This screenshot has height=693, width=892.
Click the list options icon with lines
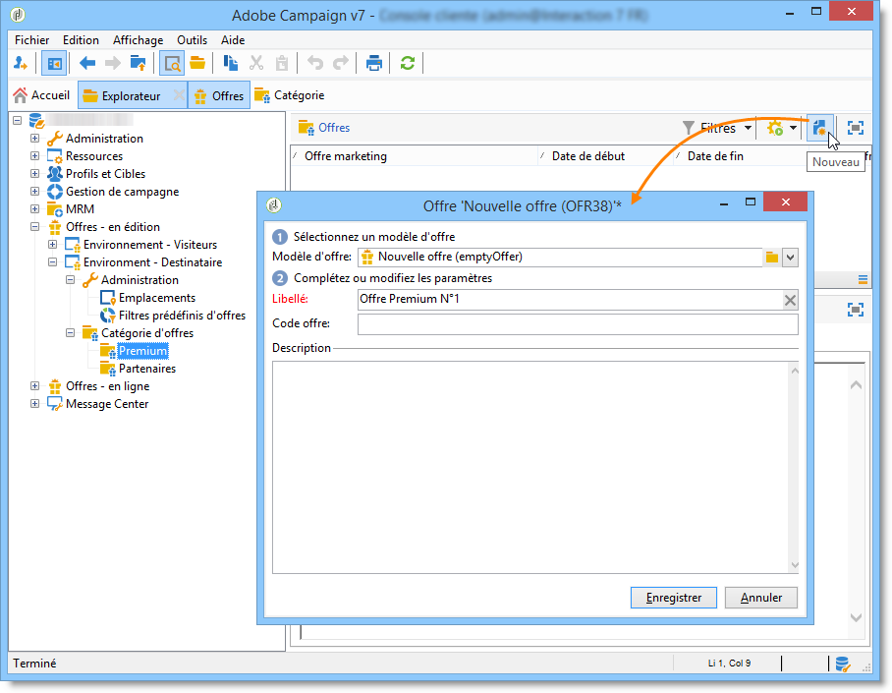pos(863,279)
